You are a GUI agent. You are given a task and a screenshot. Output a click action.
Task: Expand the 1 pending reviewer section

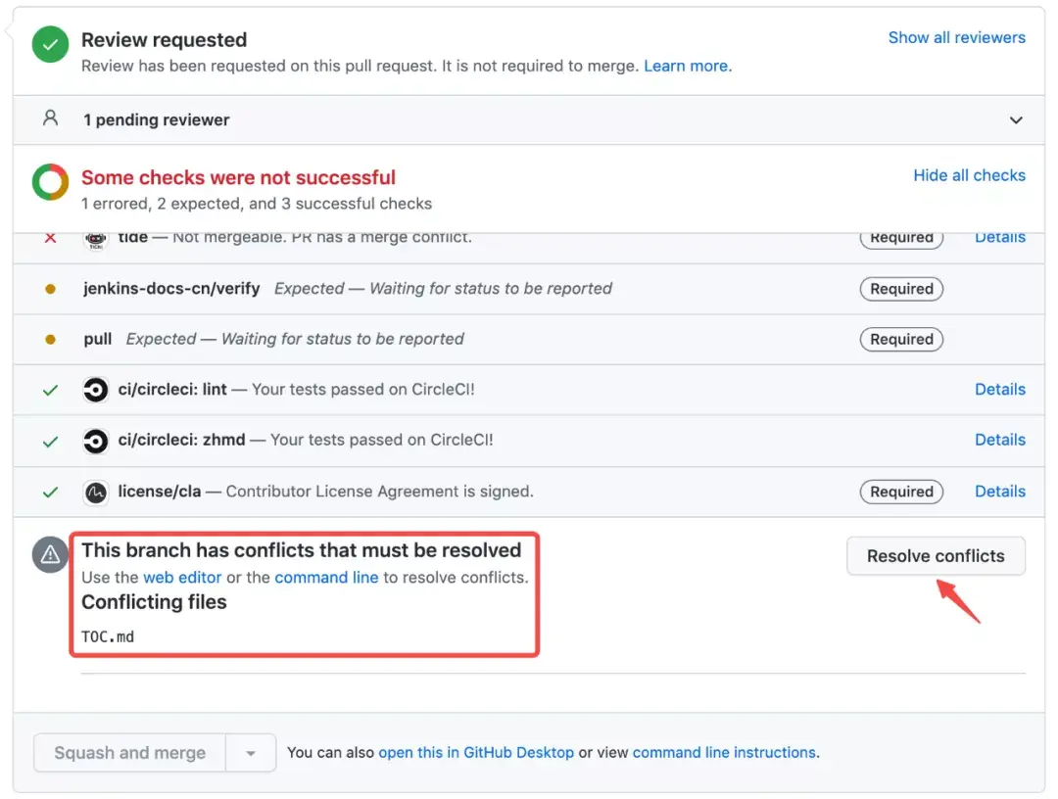pyautogui.click(x=1016, y=119)
